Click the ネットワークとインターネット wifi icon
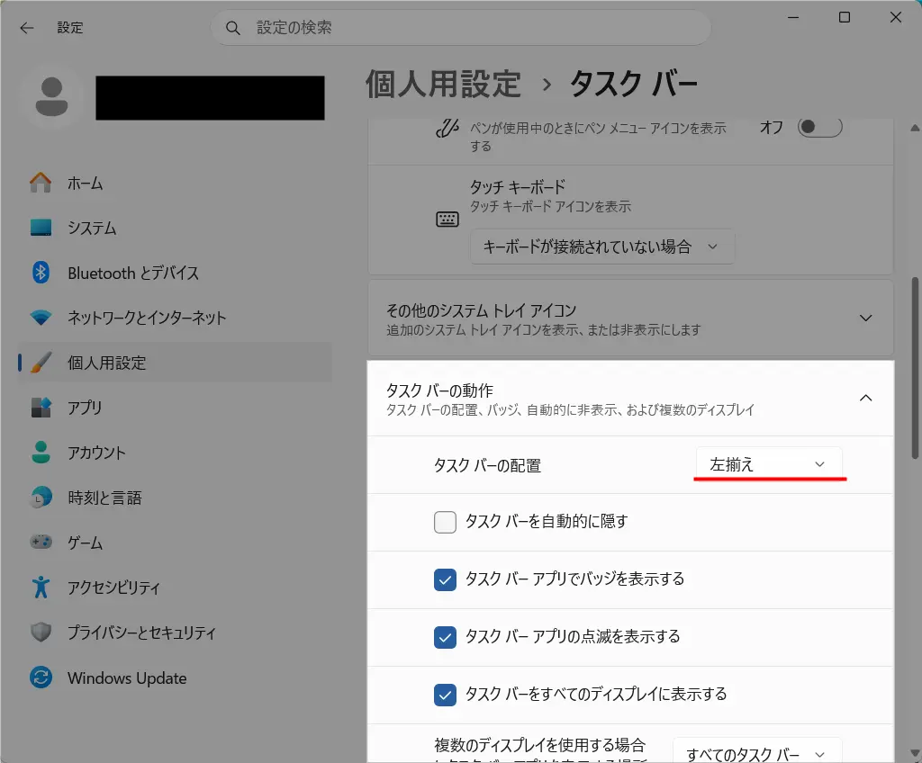Screen dimensions: 922x763 [41, 318]
